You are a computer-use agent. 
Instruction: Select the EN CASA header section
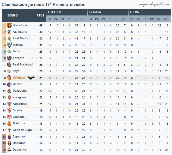108,12
